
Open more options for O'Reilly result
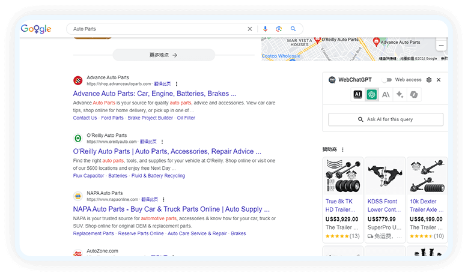(x=162, y=142)
